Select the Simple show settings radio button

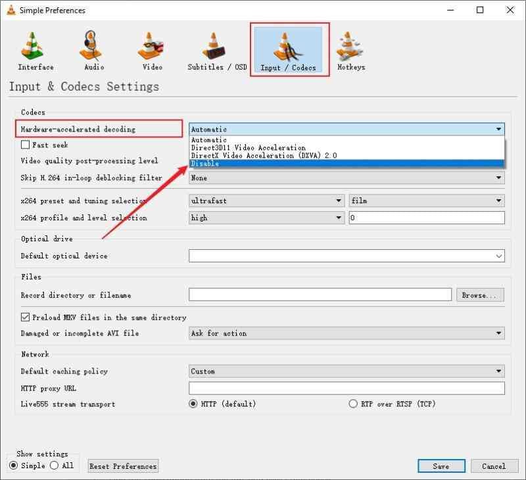tap(13, 466)
